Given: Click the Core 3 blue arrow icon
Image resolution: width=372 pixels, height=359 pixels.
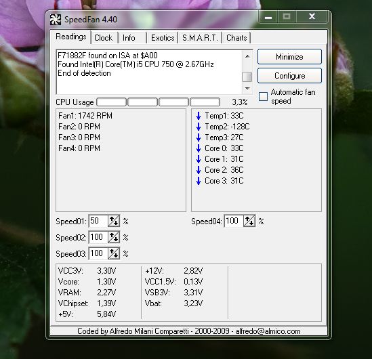Looking at the screenshot, I should tap(199, 181).
